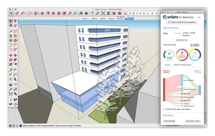Click Open Daylighting Visualization button
Screen dimensions: 215x136
pyautogui.click(x=182, y=22)
